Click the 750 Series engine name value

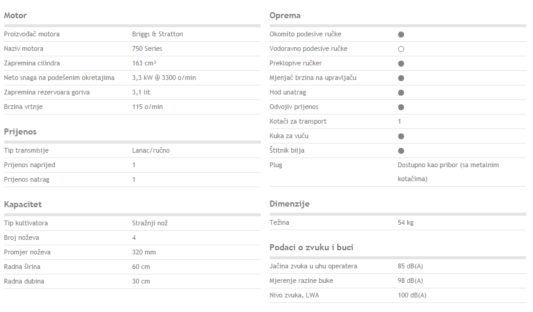pos(147,48)
